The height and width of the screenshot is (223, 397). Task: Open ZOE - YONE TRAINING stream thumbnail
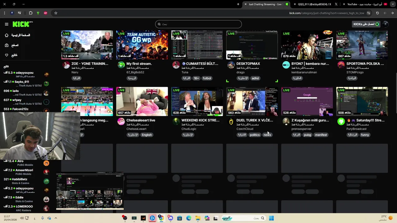coord(87,45)
